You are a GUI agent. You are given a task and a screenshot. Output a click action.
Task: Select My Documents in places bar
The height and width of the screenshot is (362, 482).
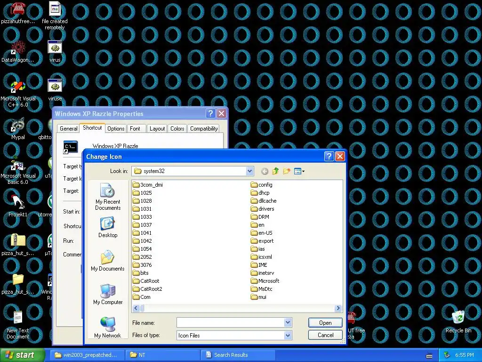(x=108, y=261)
